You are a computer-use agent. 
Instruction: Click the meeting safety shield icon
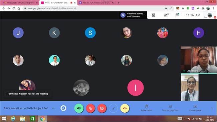(x=63, y=108)
